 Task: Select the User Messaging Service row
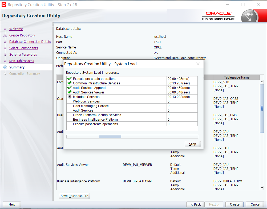tap(132, 106)
